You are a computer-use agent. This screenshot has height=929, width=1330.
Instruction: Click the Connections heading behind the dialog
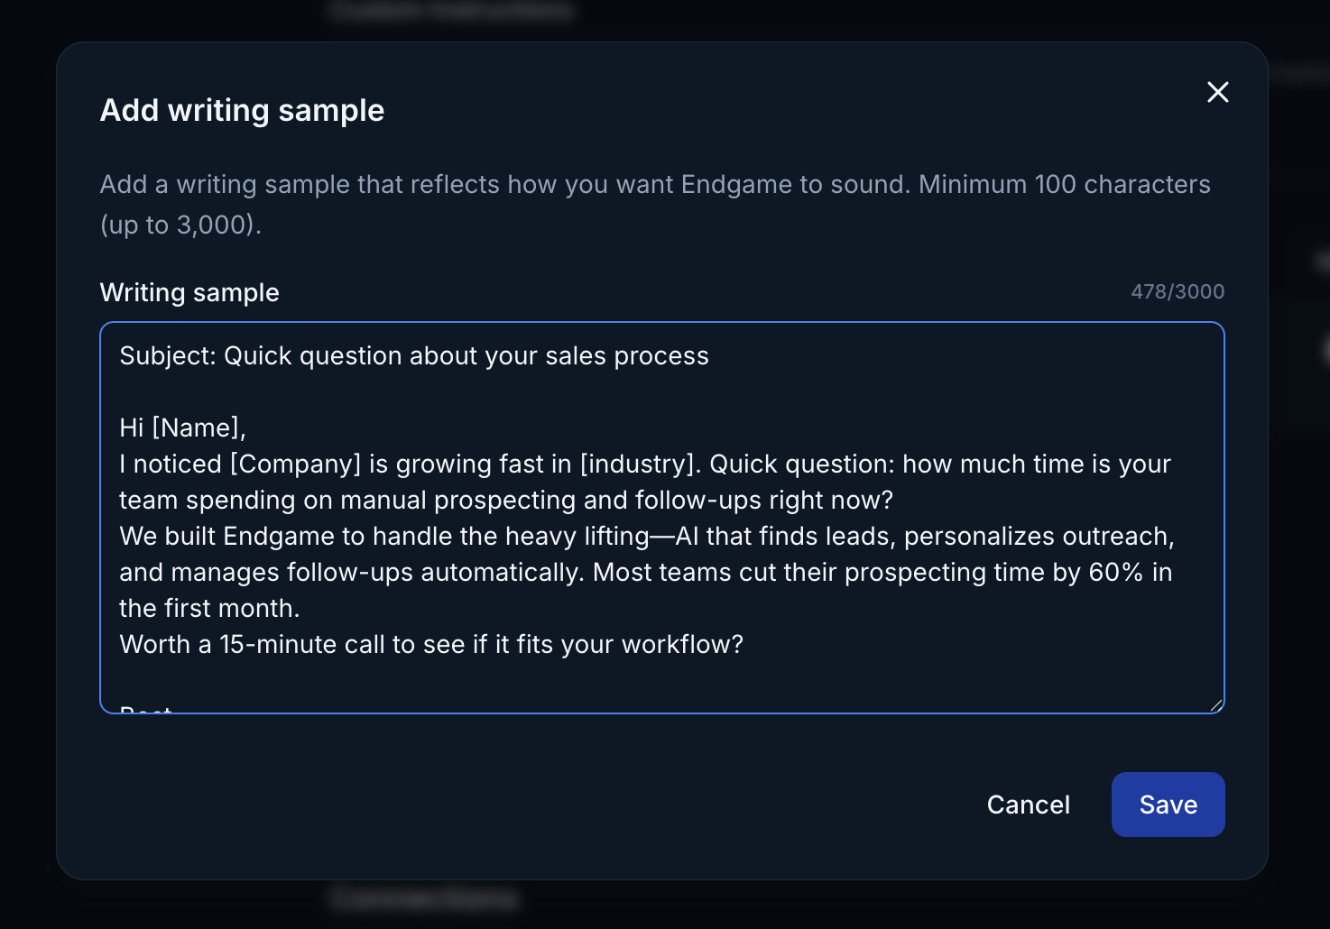click(x=422, y=898)
